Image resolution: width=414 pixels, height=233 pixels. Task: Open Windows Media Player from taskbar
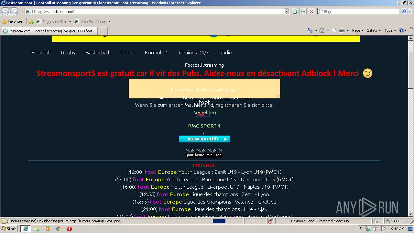tap(48, 229)
